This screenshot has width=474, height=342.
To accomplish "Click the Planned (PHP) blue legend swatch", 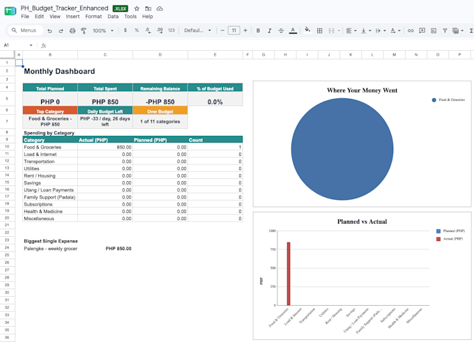I will [438, 231].
